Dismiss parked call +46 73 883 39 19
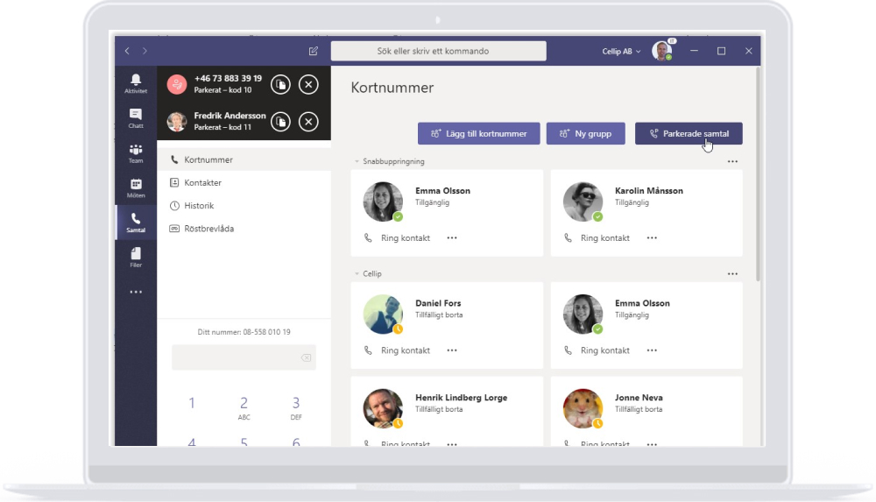This screenshot has height=502, width=876. point(308,84)
